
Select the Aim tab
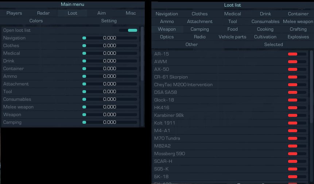point(101,13)
